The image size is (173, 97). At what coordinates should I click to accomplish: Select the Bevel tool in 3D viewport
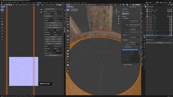pyautogui.click(x=68, y=42)
